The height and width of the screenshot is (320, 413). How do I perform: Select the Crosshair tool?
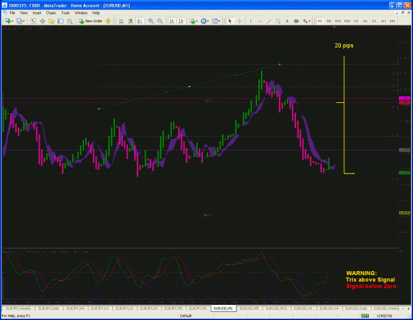click(x=239, y=21)
